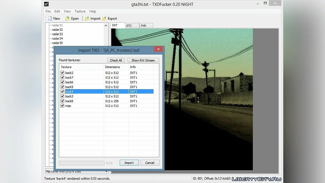Image resolution: width=325 pixels, height=183 pixels.
Task: Click the Open folder toolbar icon
Action: pos(67,18)
